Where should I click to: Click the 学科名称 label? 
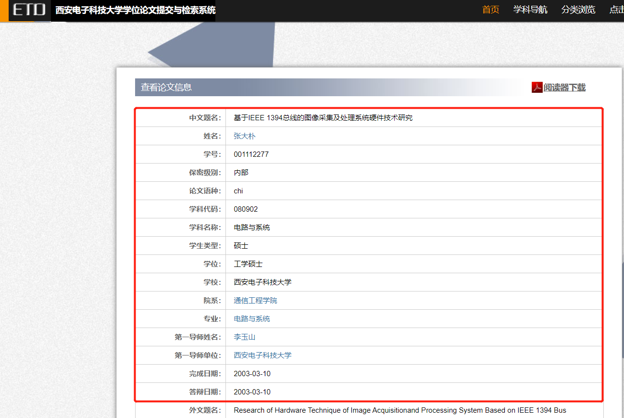coord(205,228)
